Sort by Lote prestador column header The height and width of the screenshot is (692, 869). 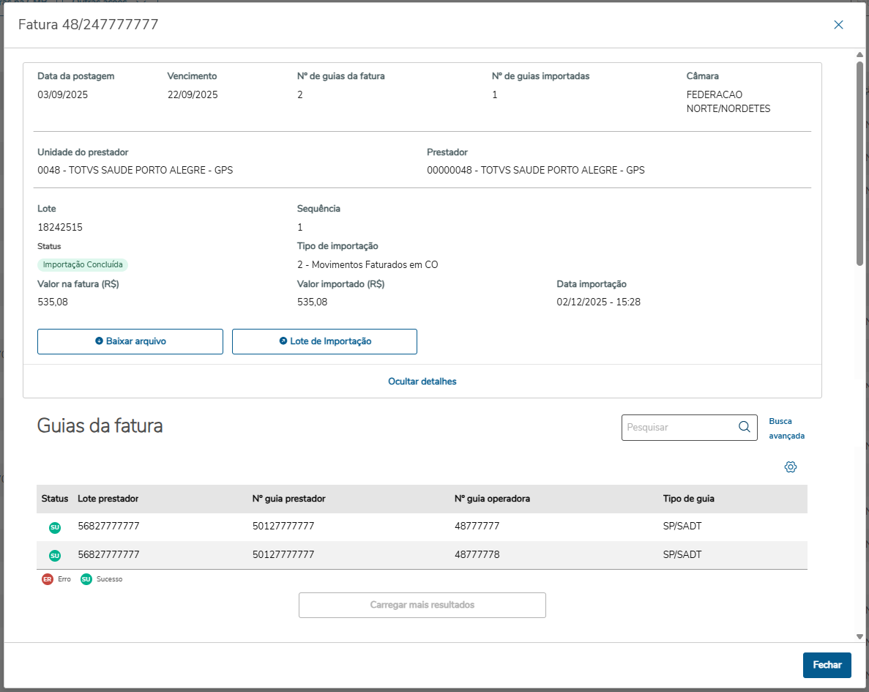(108, 499)
